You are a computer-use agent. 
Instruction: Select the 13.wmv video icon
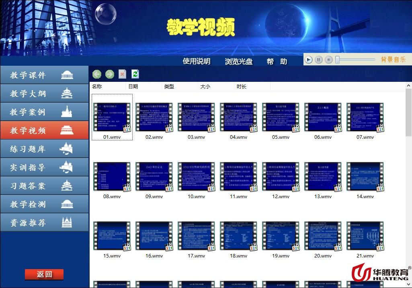click(x=323, y=176)
